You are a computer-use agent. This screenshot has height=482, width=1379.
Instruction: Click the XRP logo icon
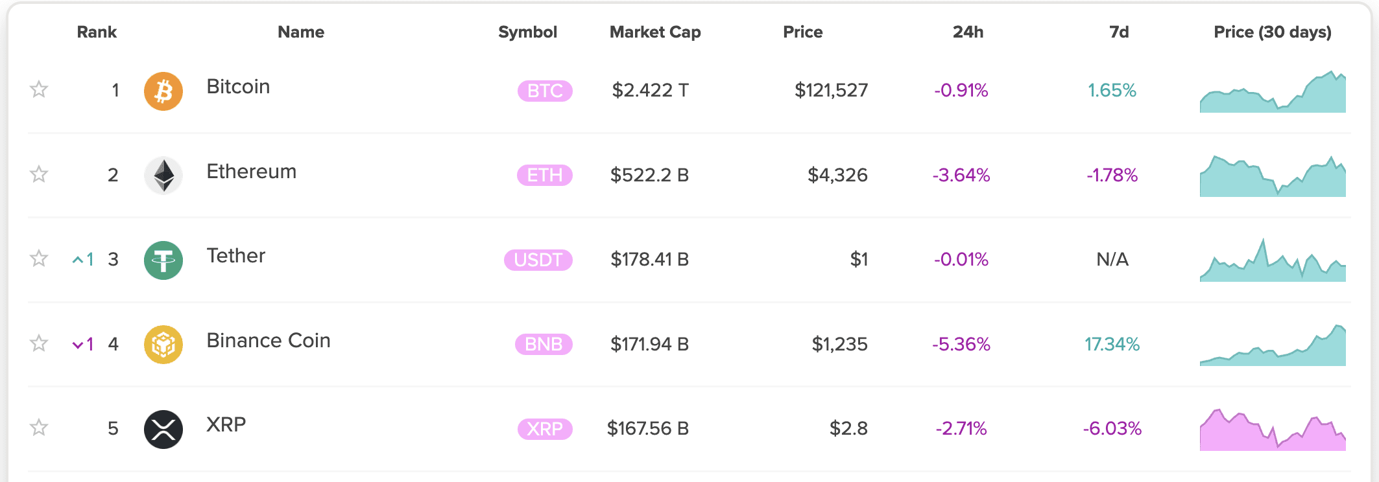163,430
